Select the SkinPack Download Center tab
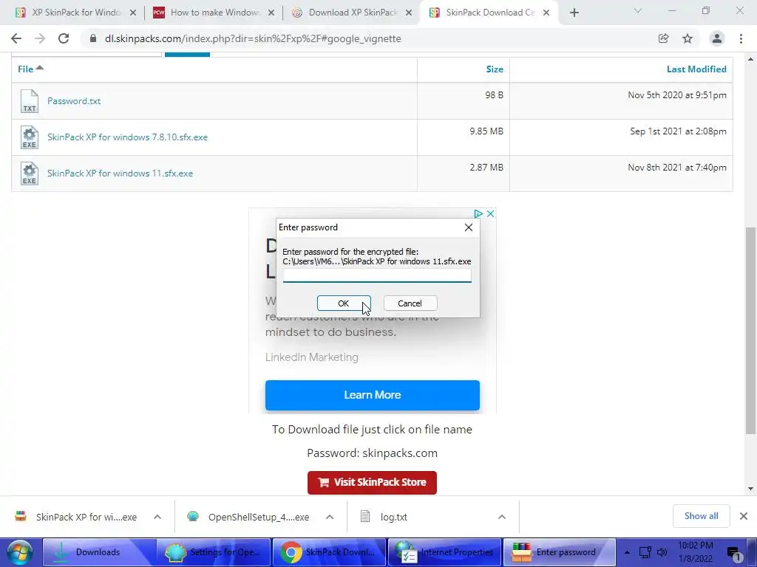Screen dimensions: 757x567 click(x=490, y=13)
